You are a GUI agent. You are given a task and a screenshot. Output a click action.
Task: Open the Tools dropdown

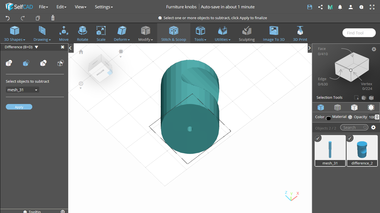pos(200,33)
